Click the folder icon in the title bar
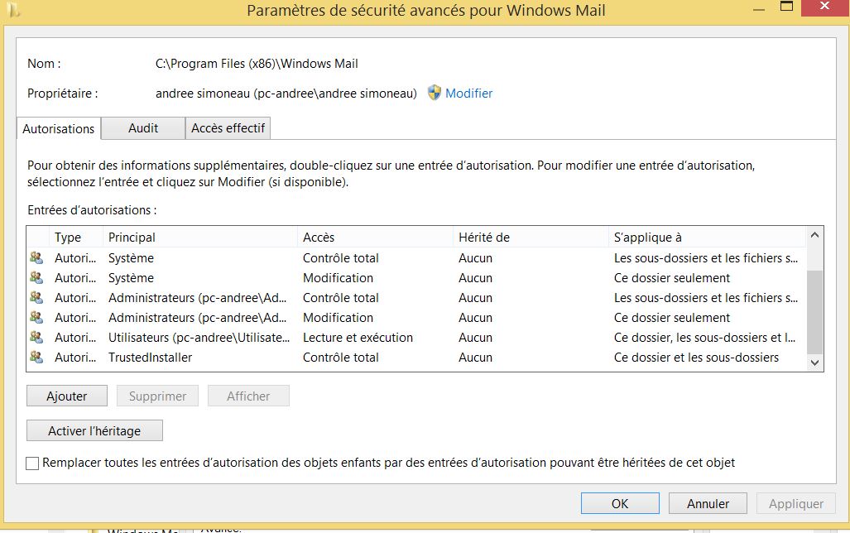The height and width of the screenshot is (533, 850). coord(13,10)
